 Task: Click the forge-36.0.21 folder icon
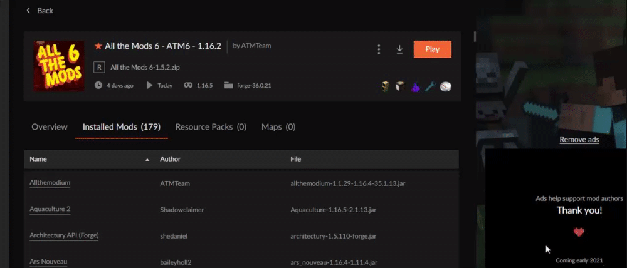pos(228,86)
